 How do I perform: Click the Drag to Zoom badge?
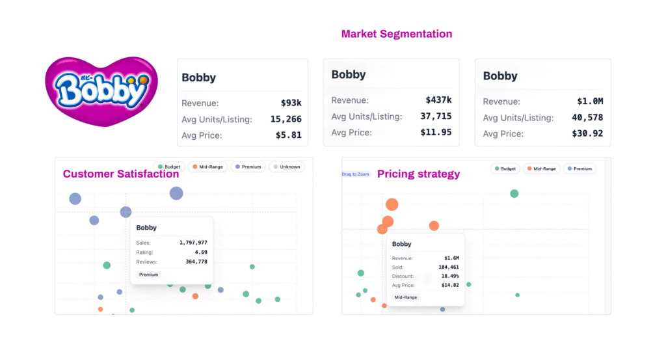(356, 174)
